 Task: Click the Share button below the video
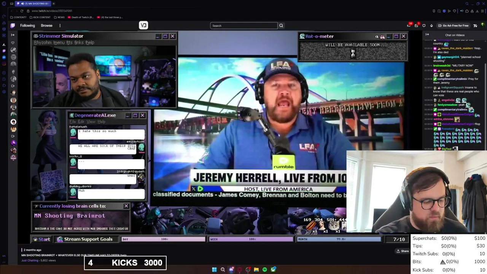pyautogui.click(x=403, y=251)
